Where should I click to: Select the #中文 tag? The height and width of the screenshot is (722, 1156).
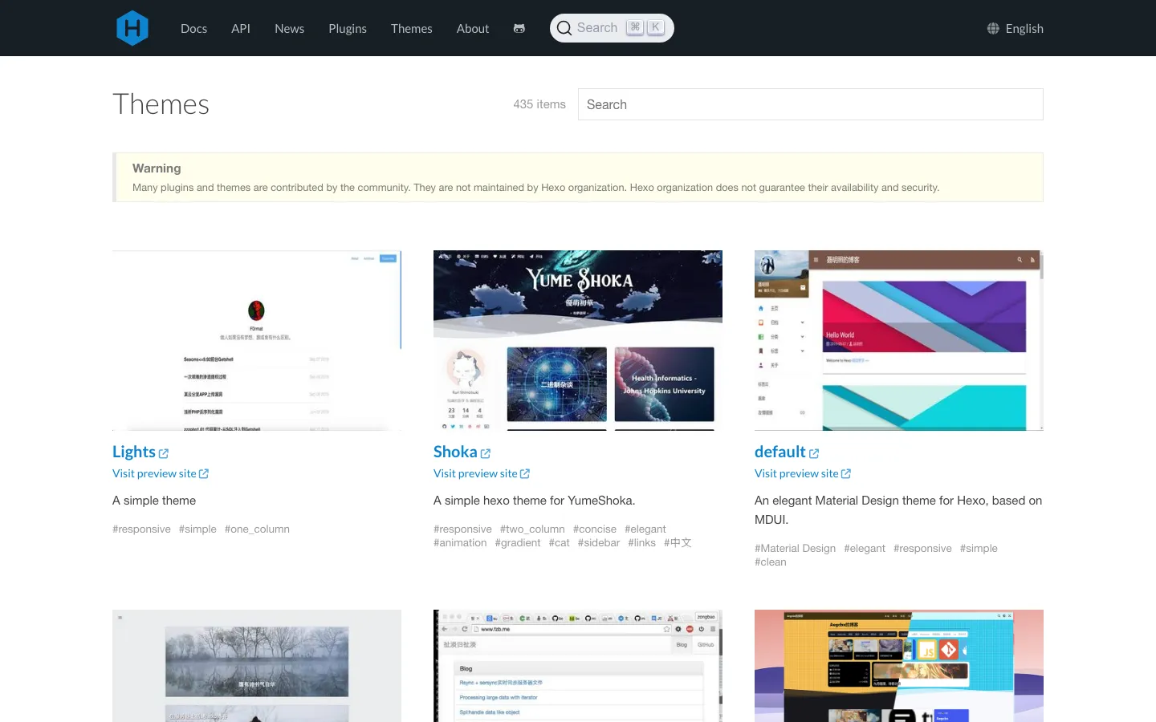coord(678,542)
